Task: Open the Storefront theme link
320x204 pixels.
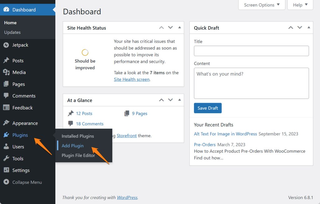Action: [x=127, y=135]
